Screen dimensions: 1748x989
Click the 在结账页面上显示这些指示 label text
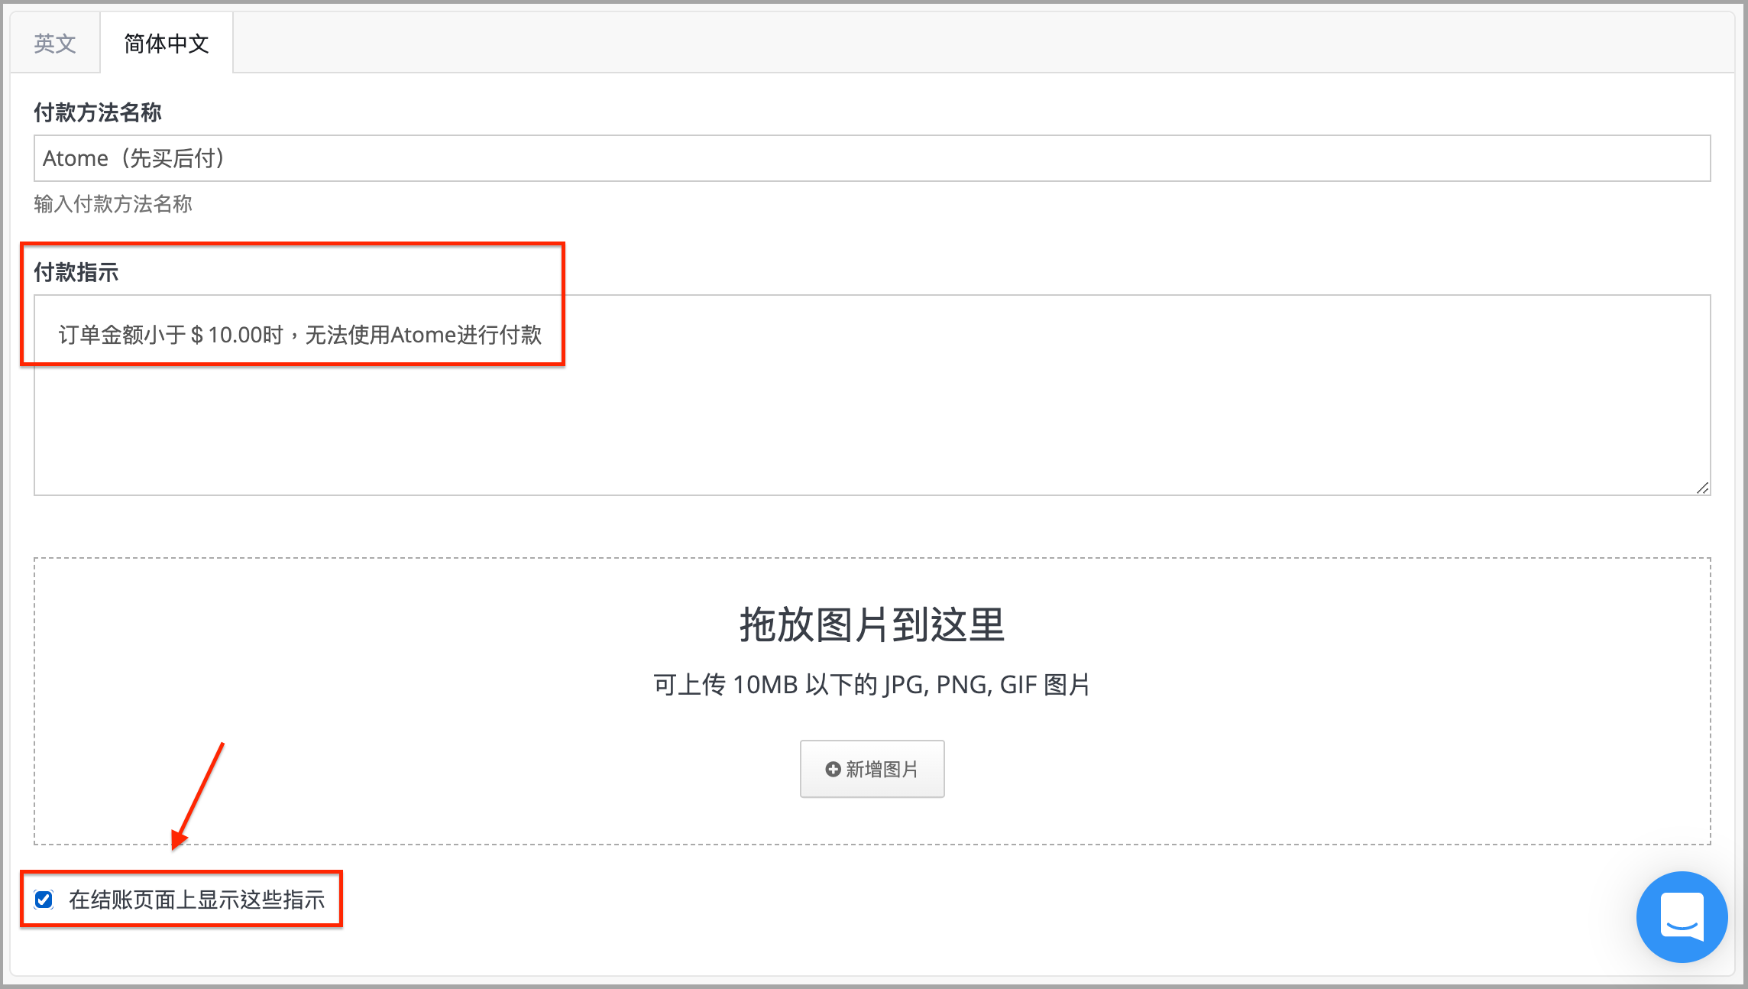coord(197,900)
